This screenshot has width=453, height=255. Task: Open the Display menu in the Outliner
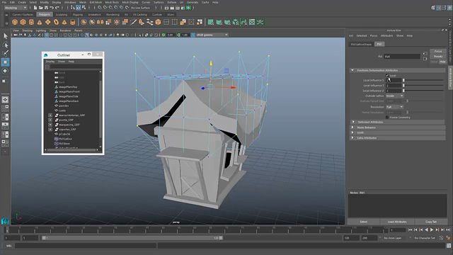[50, 62]
